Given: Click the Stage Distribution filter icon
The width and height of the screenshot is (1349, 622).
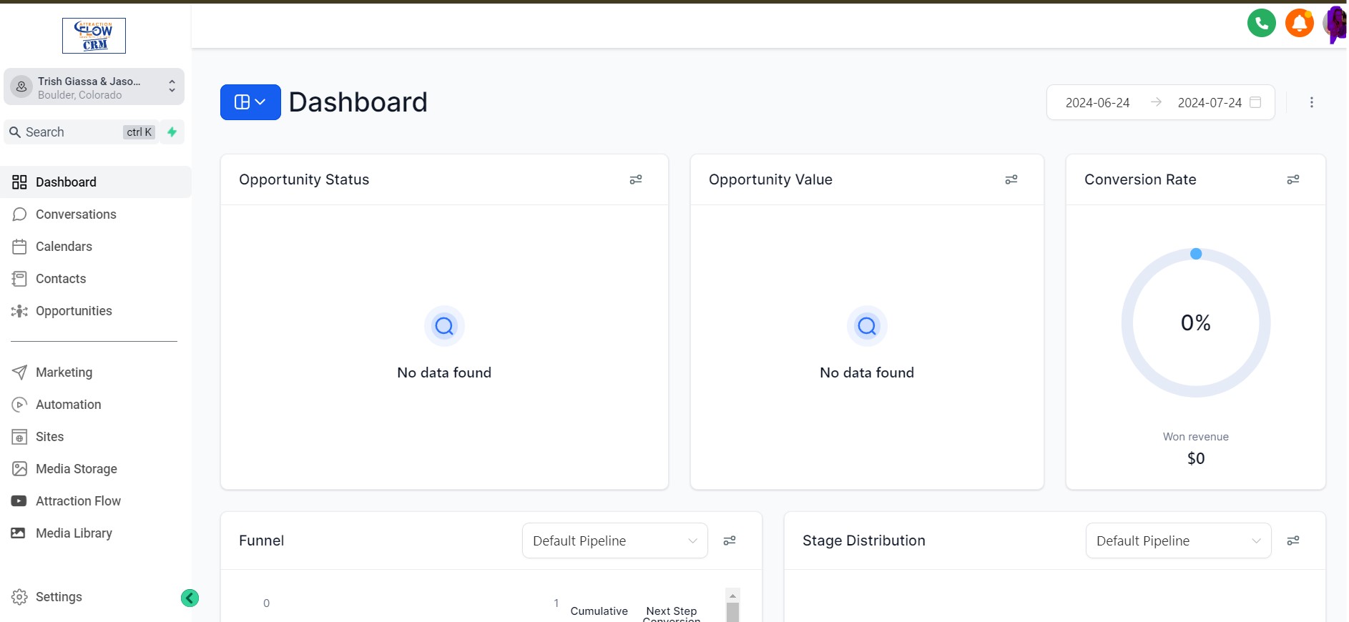Looking at the screenshot, I should click(x=1292, y=540).
